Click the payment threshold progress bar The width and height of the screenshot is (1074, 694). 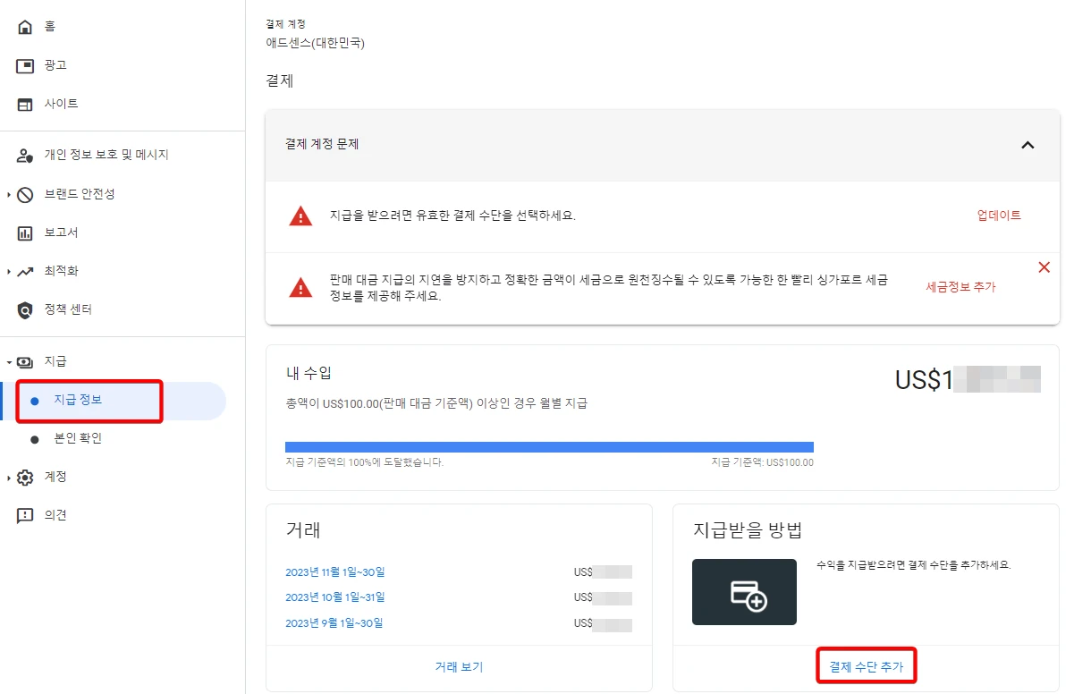point(549,444)
